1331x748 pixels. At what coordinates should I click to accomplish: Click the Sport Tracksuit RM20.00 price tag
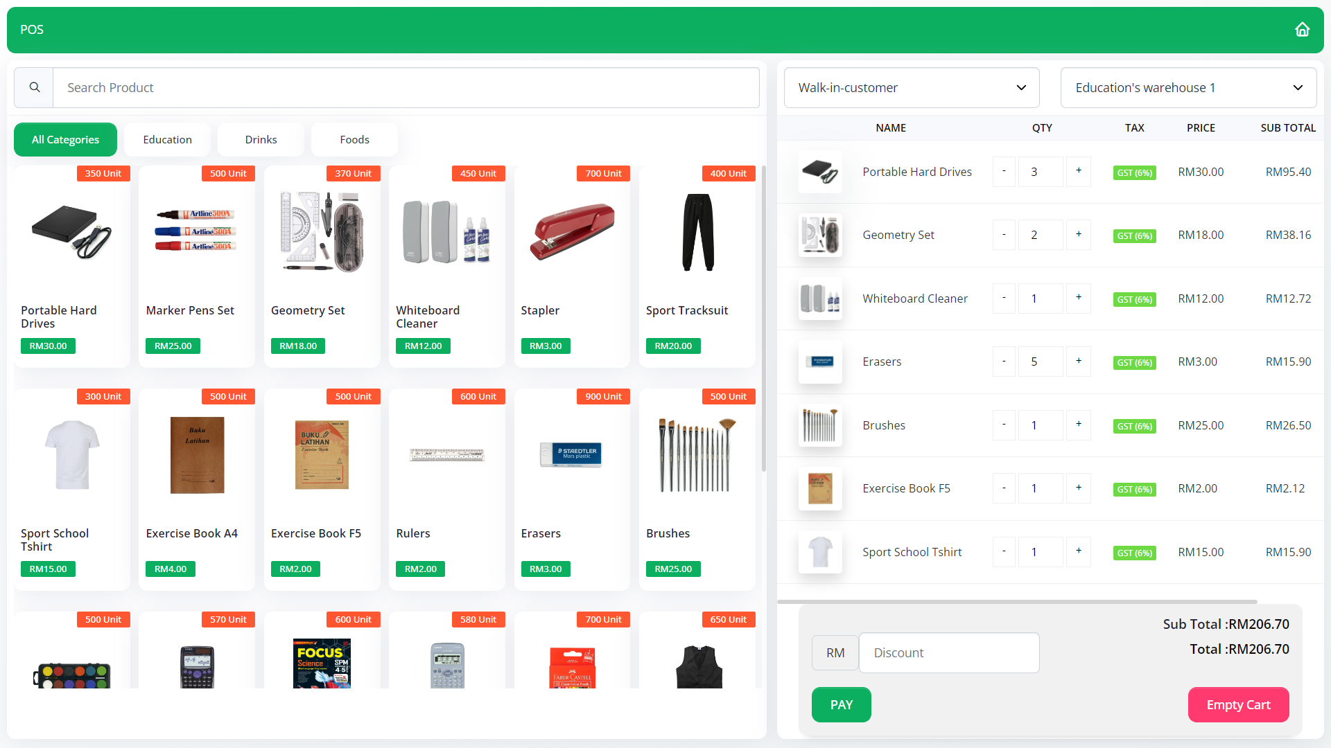coord(673,346)
